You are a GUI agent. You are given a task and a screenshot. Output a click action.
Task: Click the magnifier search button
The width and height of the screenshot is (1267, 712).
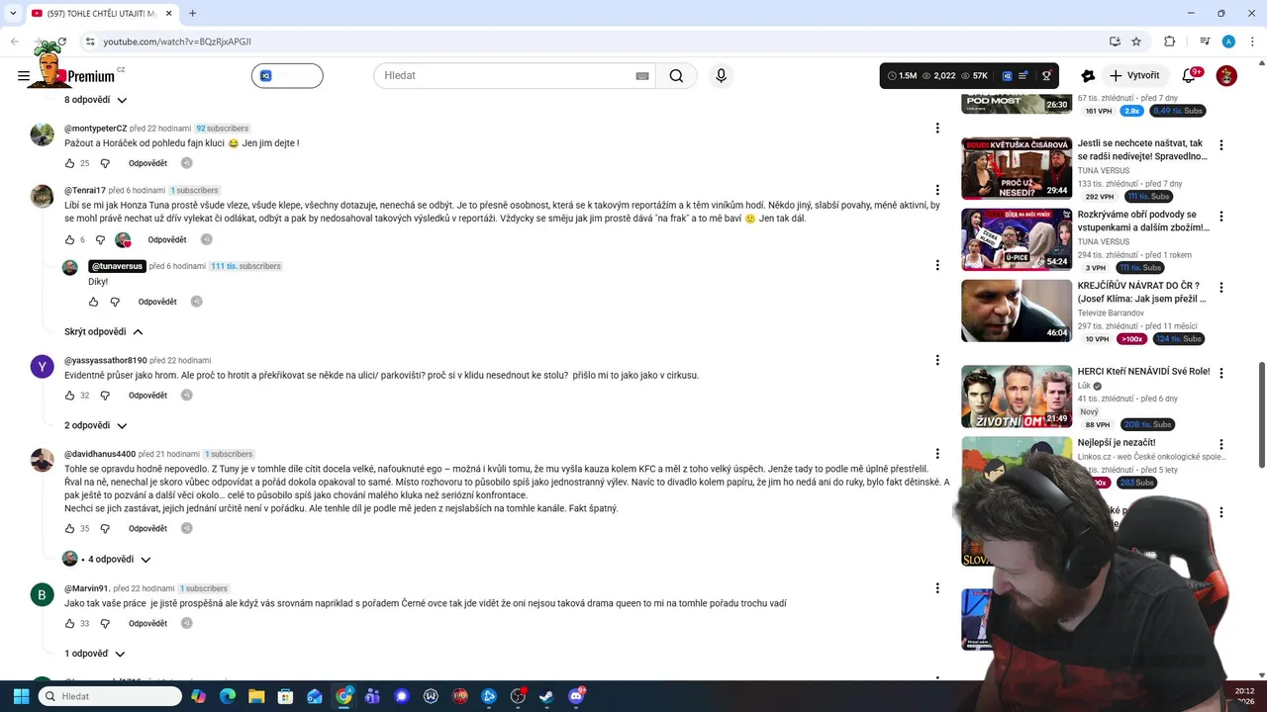tap(676, 76)
